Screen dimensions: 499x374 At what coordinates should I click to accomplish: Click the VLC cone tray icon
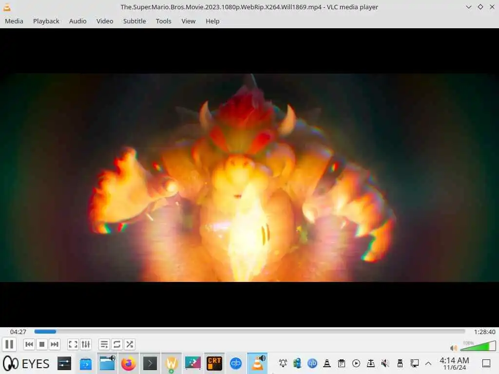coord(327,363)
